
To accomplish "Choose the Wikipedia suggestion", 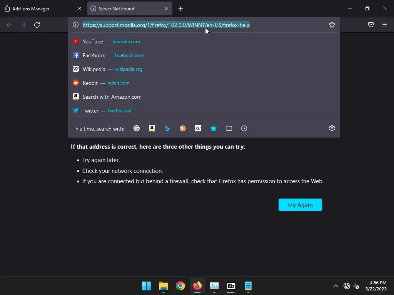I will (x=204, y=69).
